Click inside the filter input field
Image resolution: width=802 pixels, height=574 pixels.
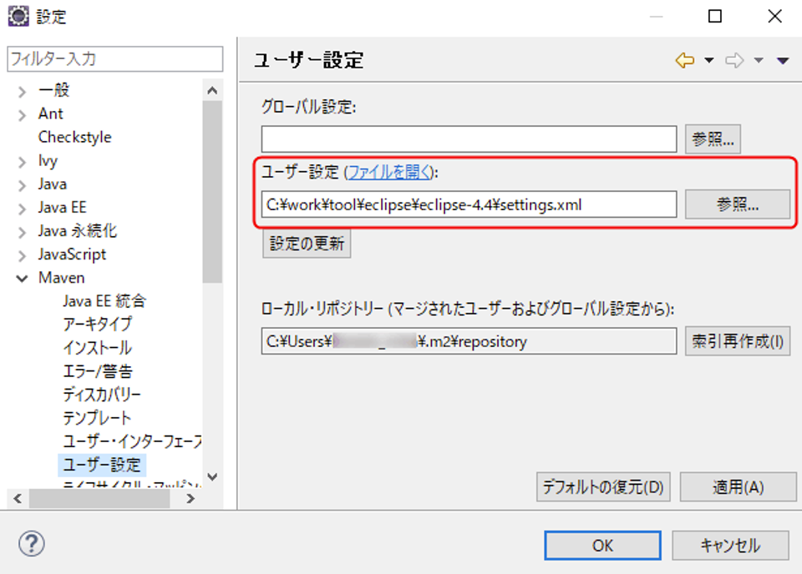coord(114,59)
